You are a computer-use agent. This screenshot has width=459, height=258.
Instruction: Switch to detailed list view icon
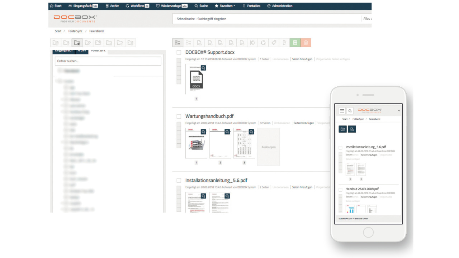click(x=178, y=43)
